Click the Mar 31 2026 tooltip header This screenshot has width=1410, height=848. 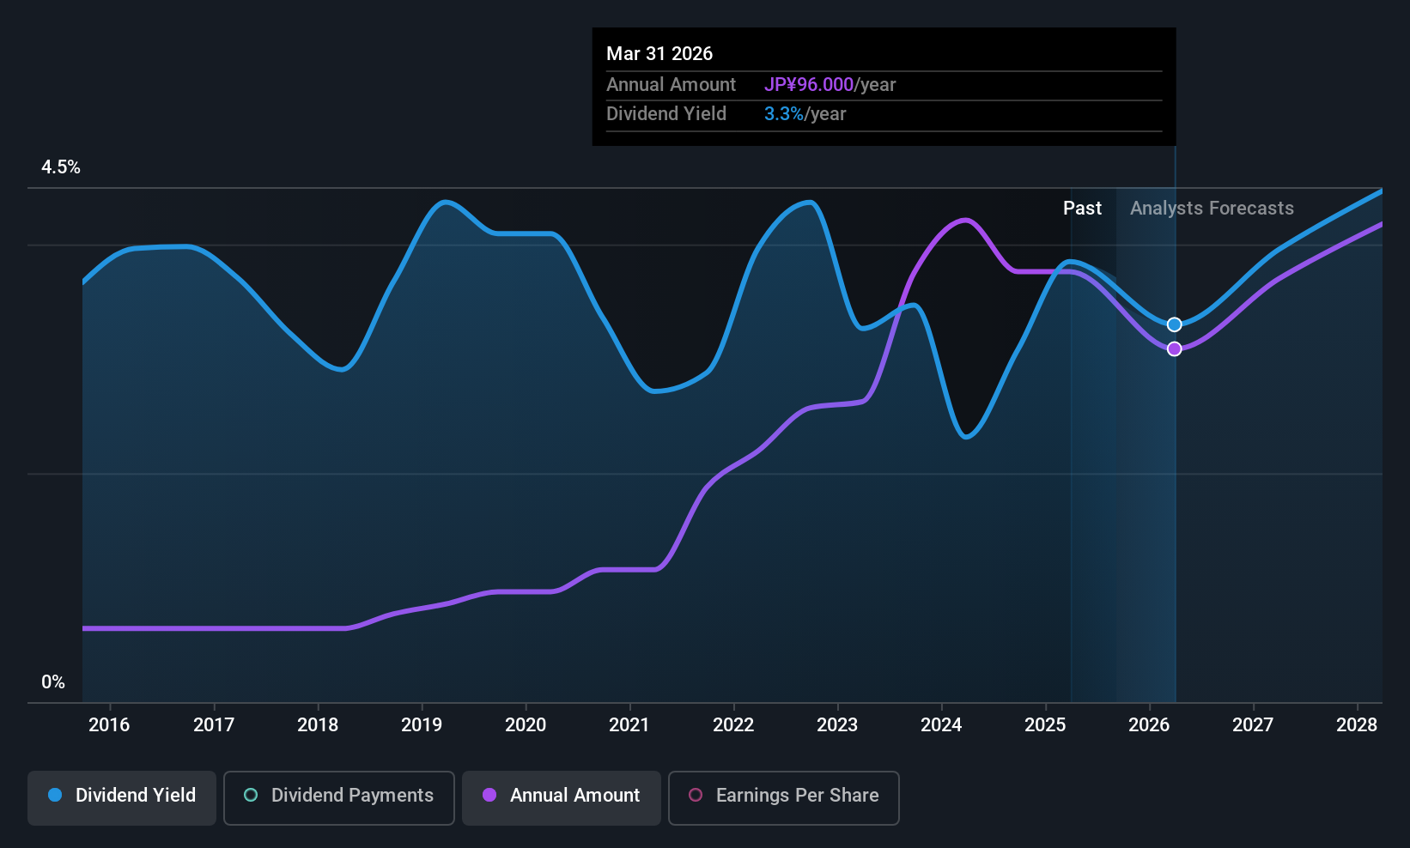click(659, 53)
